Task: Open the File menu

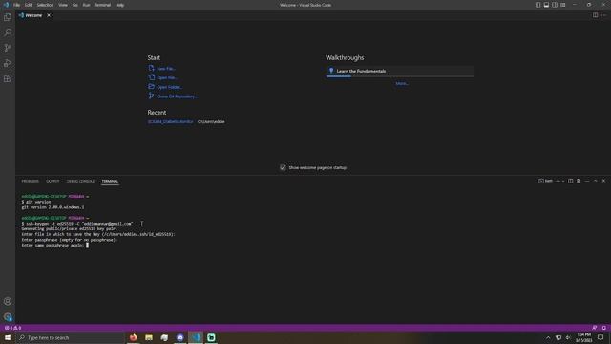Action: click(17, 5)
